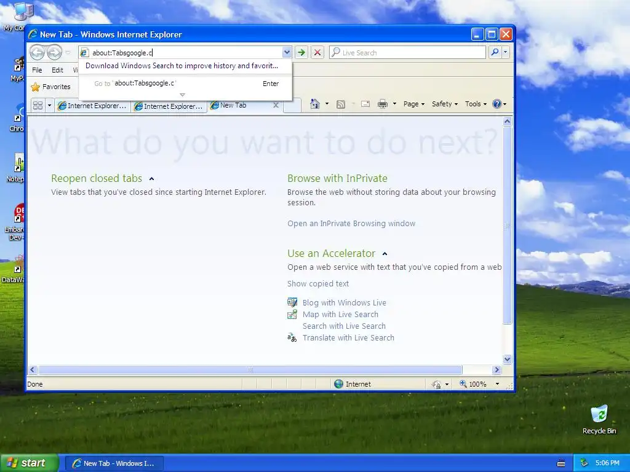Click Translate accelerator icon
The image size is (630, 472).
pyautogui.click(x=292, y=337)
